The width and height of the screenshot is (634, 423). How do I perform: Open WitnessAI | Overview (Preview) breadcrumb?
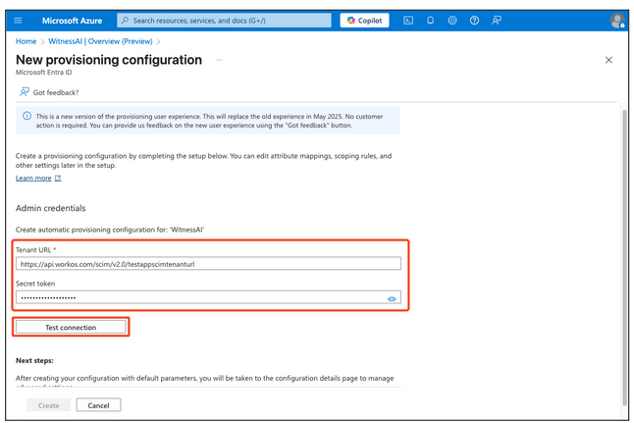pos(100,41)
